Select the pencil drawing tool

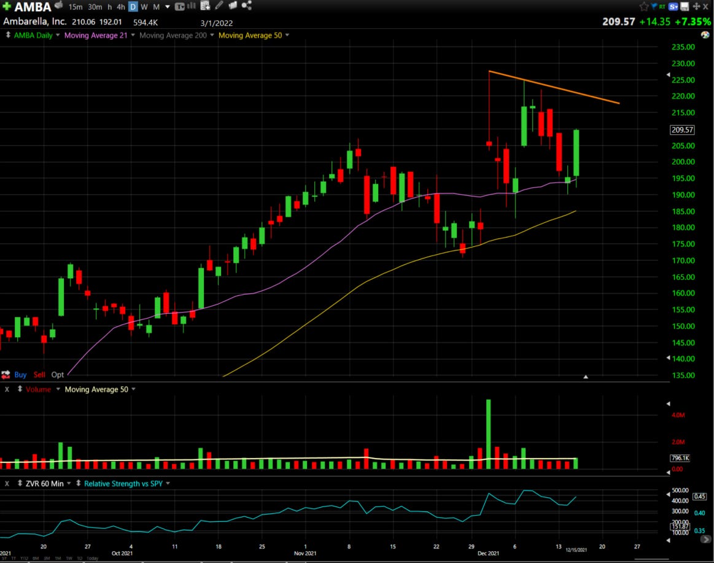pyautogui.click(x=219, y=6)
